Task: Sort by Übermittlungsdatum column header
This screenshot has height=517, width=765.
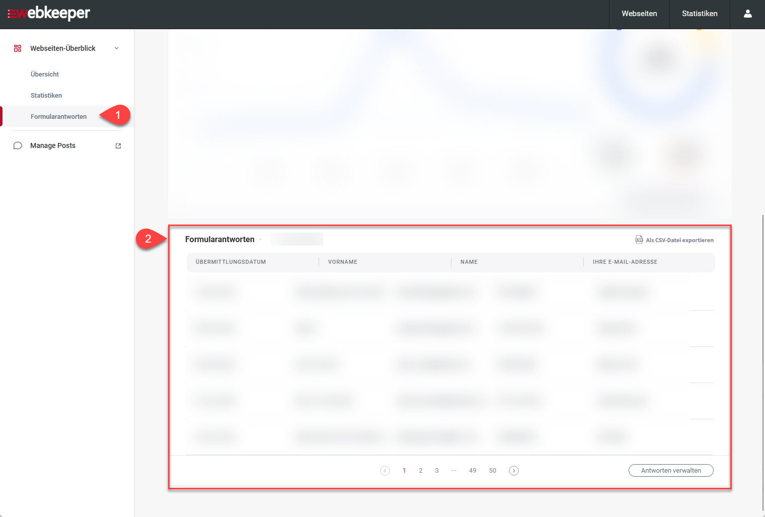Action: click(231, 262)
